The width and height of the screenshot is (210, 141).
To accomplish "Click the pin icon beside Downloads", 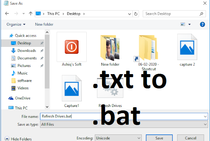I will (42, 51).
